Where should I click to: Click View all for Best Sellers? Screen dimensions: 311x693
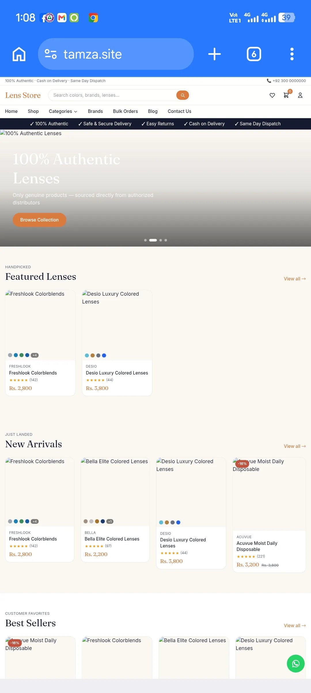click(x=295, y=625)
